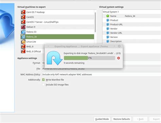Select the Cent OS 7 Hadoop entry text

point(35,12)
